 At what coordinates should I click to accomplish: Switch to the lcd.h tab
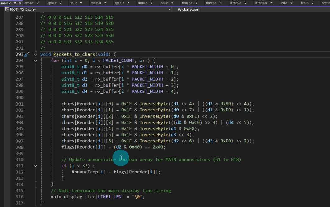point(304,3)
